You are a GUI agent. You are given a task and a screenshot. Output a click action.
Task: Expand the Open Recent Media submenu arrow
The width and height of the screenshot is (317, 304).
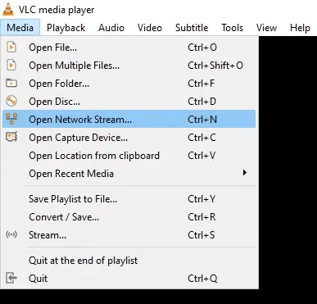[x=245, y=173]
